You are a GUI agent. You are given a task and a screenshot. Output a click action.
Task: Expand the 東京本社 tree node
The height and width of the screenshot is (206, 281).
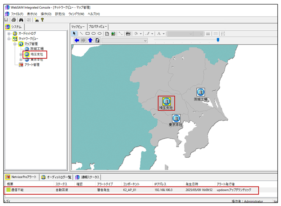(21, 60)
